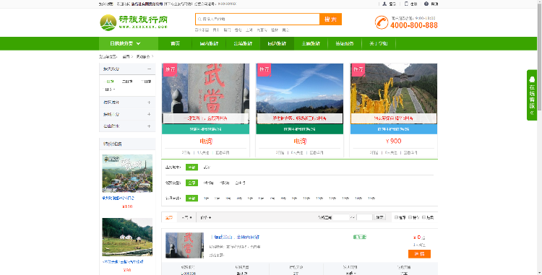
Task: Open the sidebar cartoon village map thumbnail
Action: coord(127,173)
